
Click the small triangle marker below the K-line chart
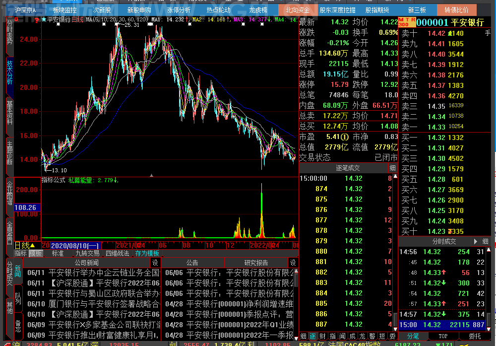[151, 175]
